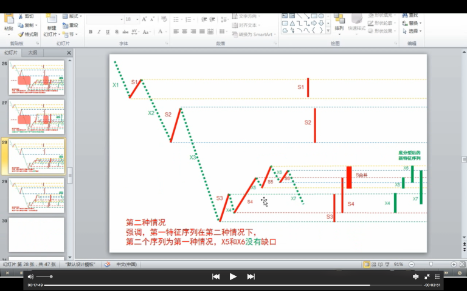467x291 pixels.
Task: Switch to the Slides (幻灯片) panel tab
Action: (x=11, y=53)
